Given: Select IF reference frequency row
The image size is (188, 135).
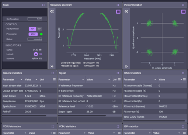Looking at the screenshot, I should tap(90, 86).
